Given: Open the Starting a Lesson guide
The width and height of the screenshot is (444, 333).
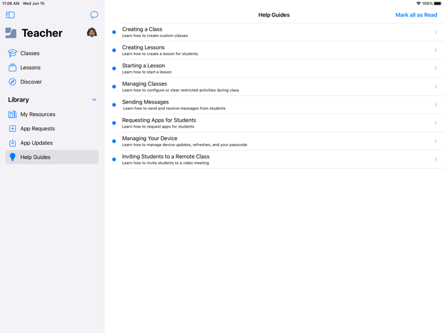Looking at the screenshot, I should pyautogui.click(x=274, y=69).
